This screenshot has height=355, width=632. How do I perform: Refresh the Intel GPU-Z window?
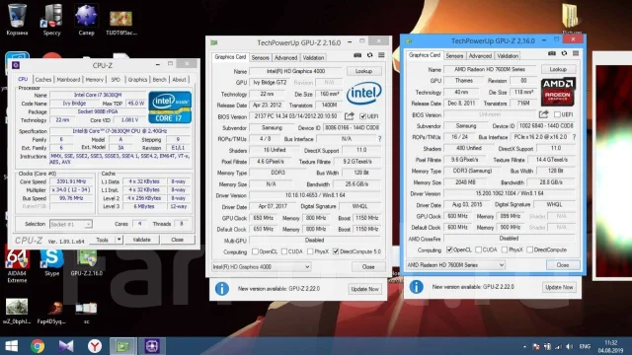(x=369, y=55)
